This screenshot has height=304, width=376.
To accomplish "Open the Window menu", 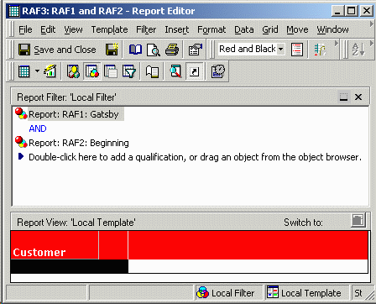I will (x=332, y=29).
